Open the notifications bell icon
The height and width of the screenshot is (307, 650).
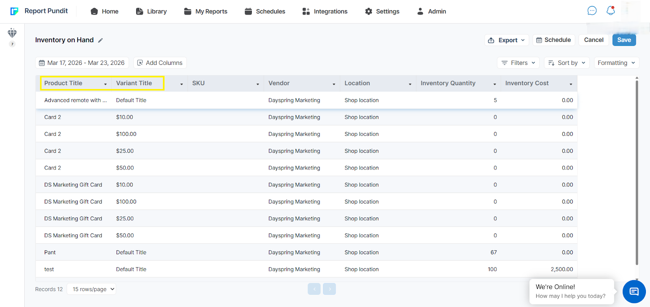point(611,11)
